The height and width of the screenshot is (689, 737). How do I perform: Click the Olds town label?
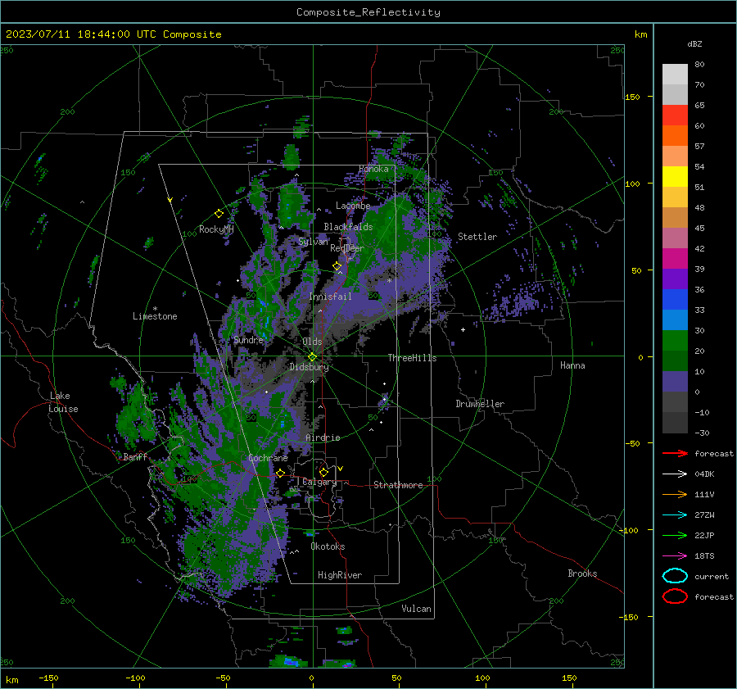(x=312, y=342)
